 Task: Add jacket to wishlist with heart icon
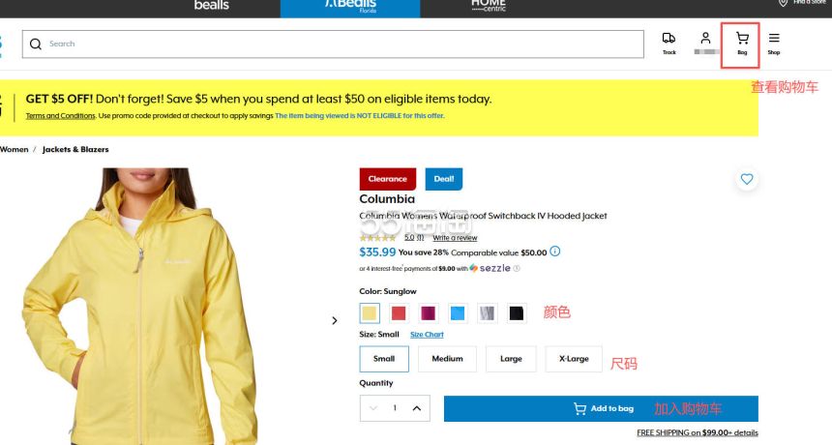pyautogui.click(x=747, y=179)
